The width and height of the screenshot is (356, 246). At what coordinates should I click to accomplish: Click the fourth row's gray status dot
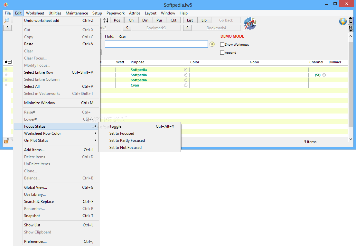tap(6, 85)
